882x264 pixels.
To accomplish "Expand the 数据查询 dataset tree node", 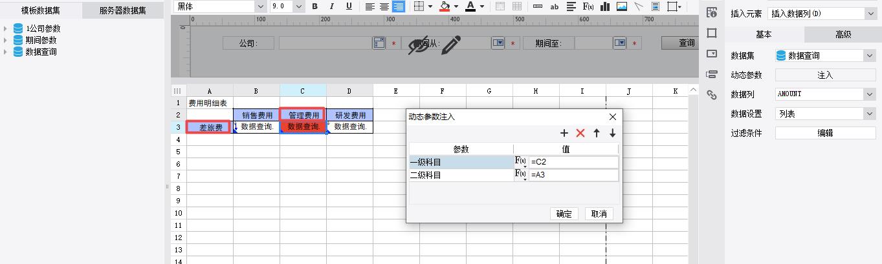I will 5,52.
